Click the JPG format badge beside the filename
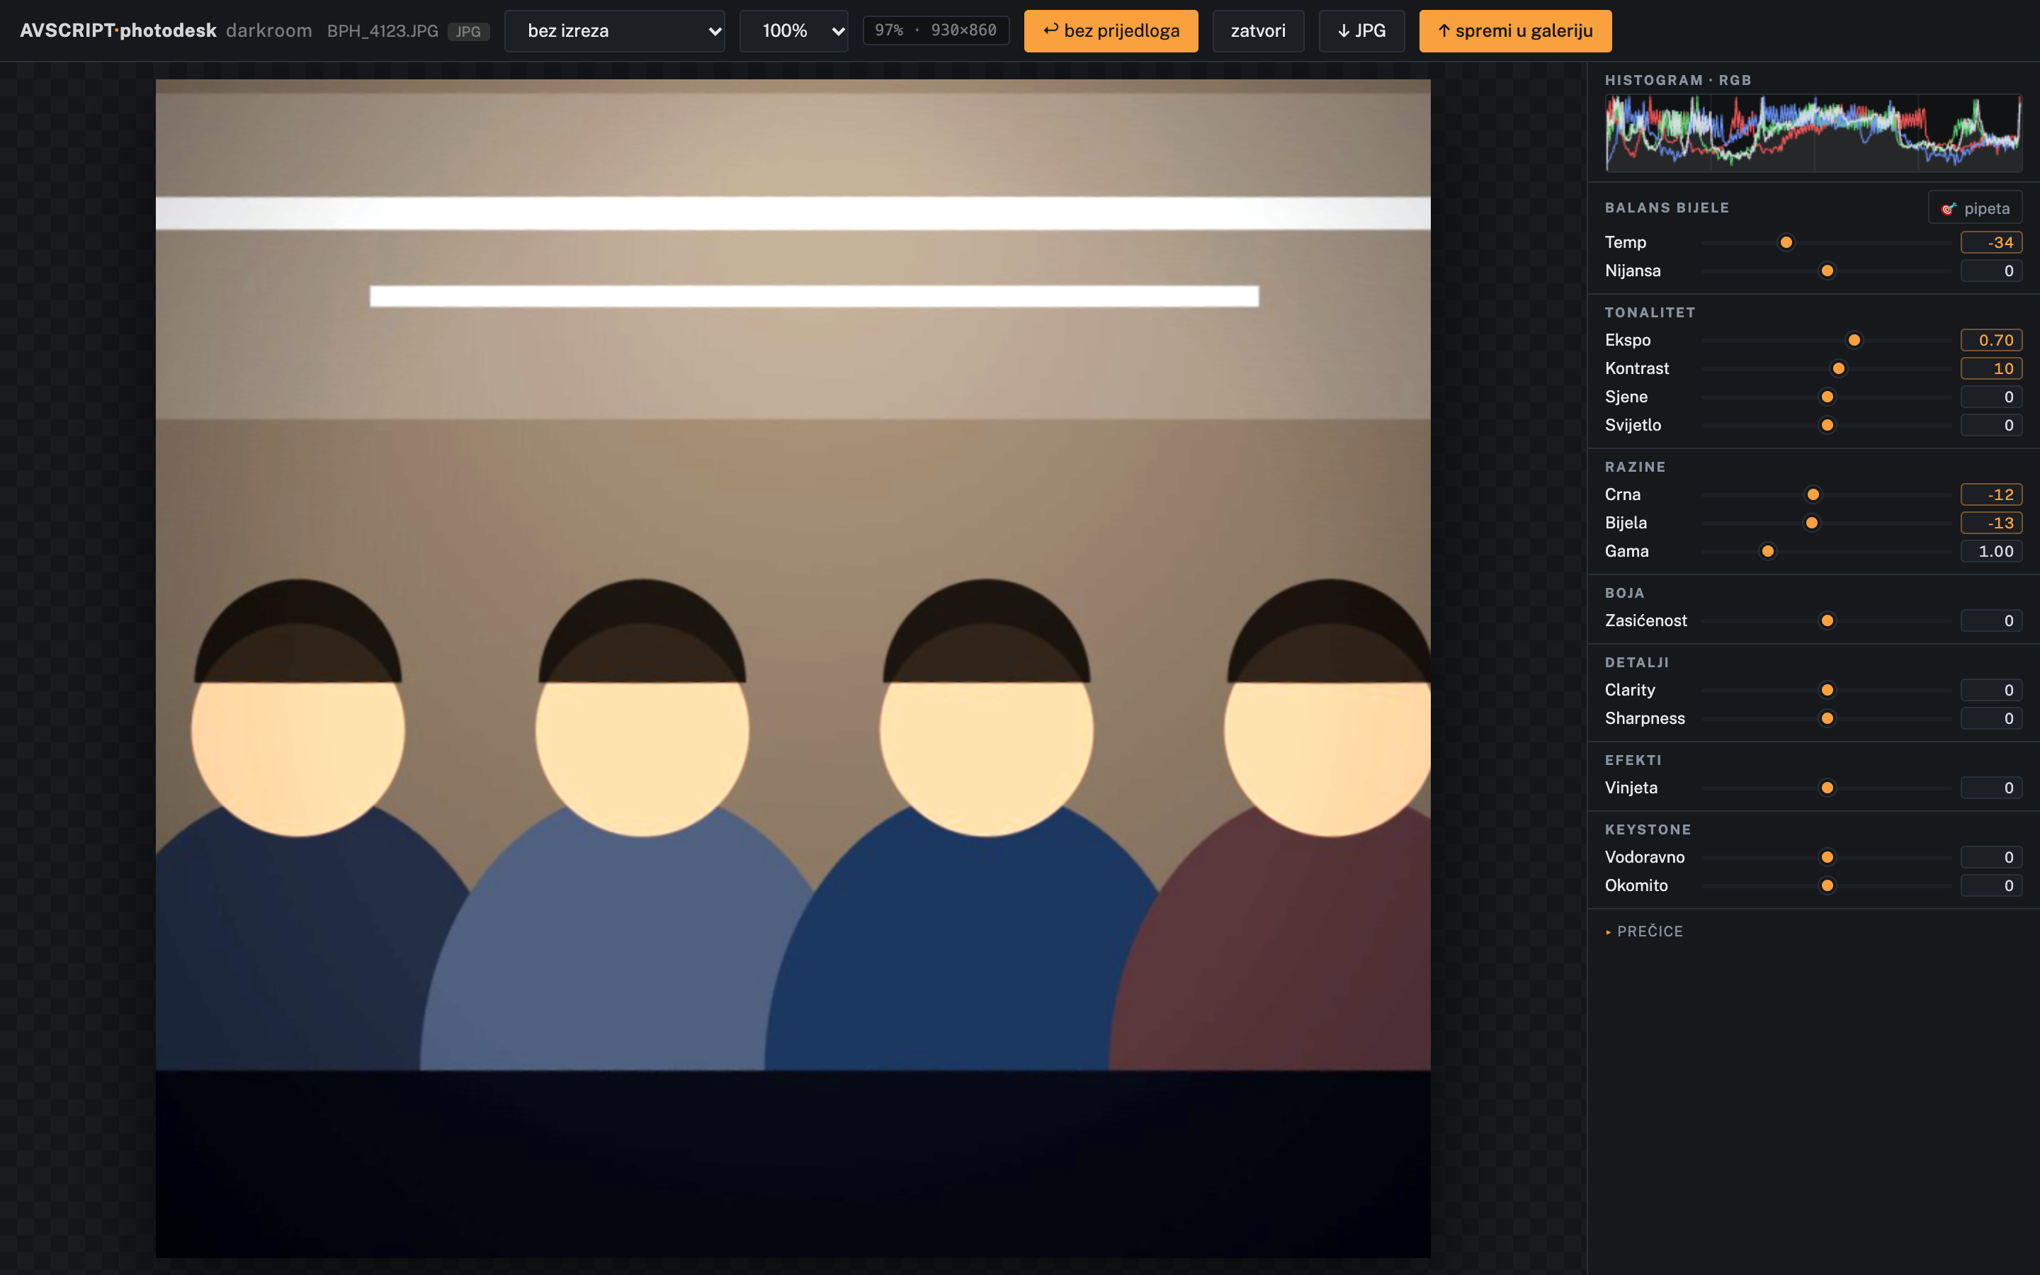 click(467, 32)
